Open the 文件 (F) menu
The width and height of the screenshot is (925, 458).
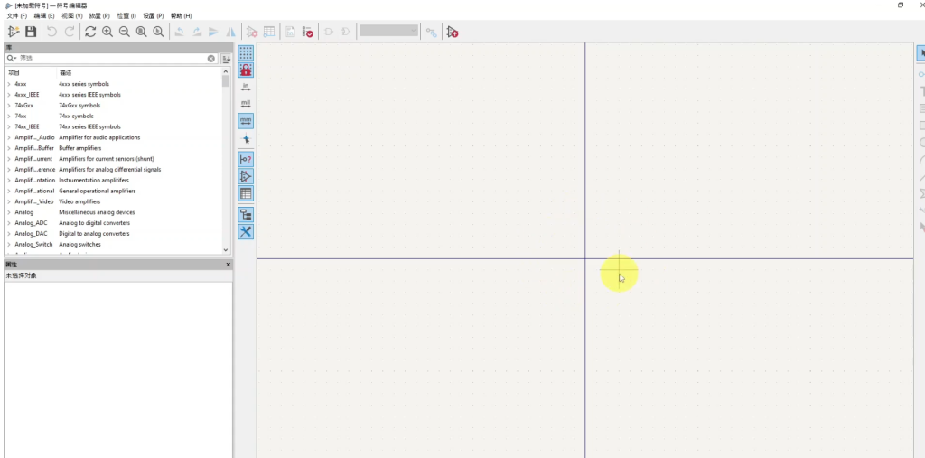pos(16,16)
